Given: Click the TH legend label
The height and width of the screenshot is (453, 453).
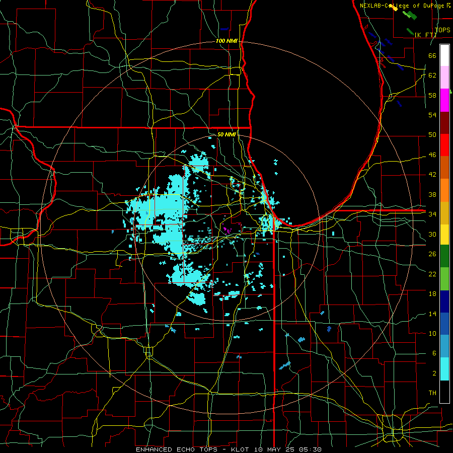Looking at the screenshot, I should 432,393.
